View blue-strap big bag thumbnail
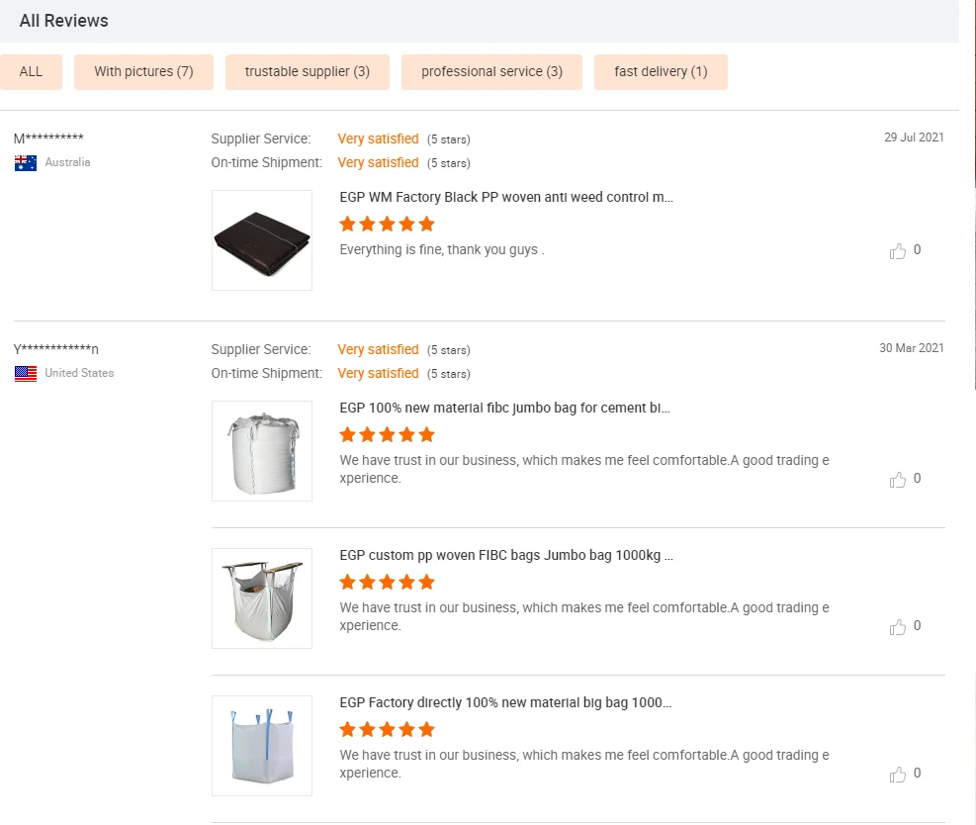The width and height of the screenshot is (976, 825). [x=262, y=746]
